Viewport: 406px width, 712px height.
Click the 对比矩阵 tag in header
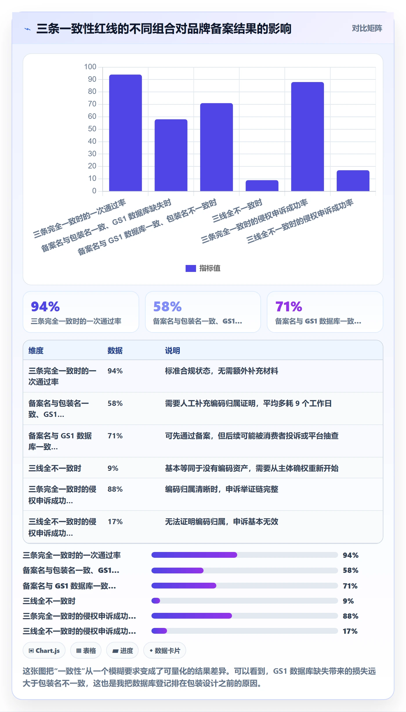(367, 28)
